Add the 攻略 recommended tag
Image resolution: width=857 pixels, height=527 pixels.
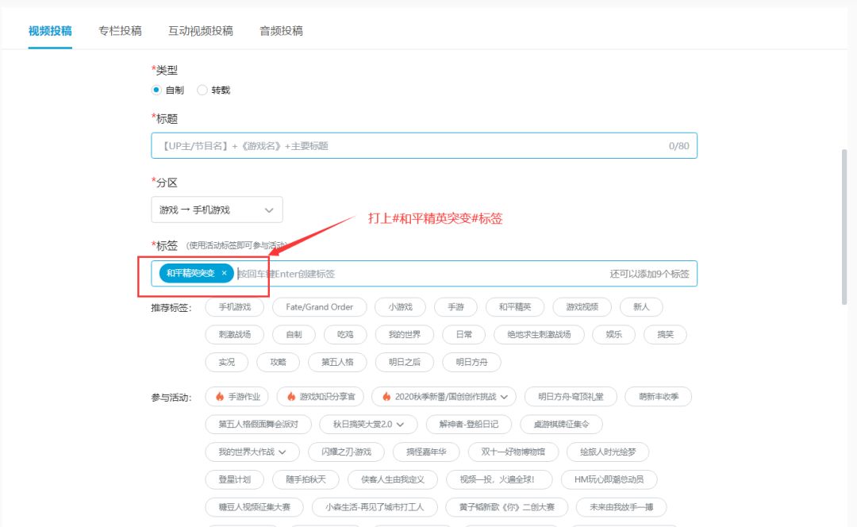[x=279, y=362]
